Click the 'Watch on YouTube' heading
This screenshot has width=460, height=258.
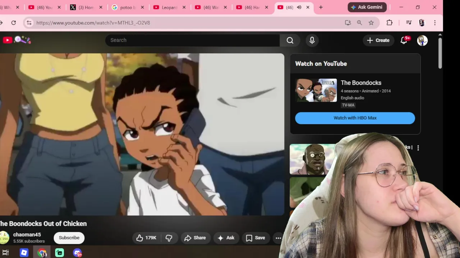pos(321,64)
